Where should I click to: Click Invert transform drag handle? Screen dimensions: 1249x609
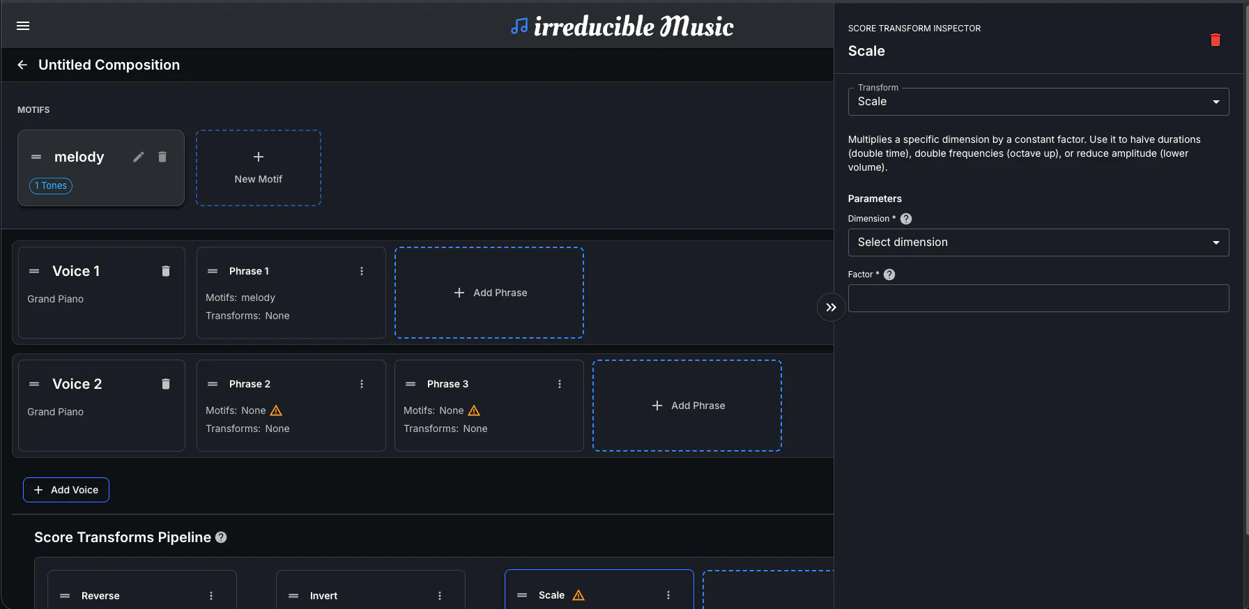tap(293, 596)
